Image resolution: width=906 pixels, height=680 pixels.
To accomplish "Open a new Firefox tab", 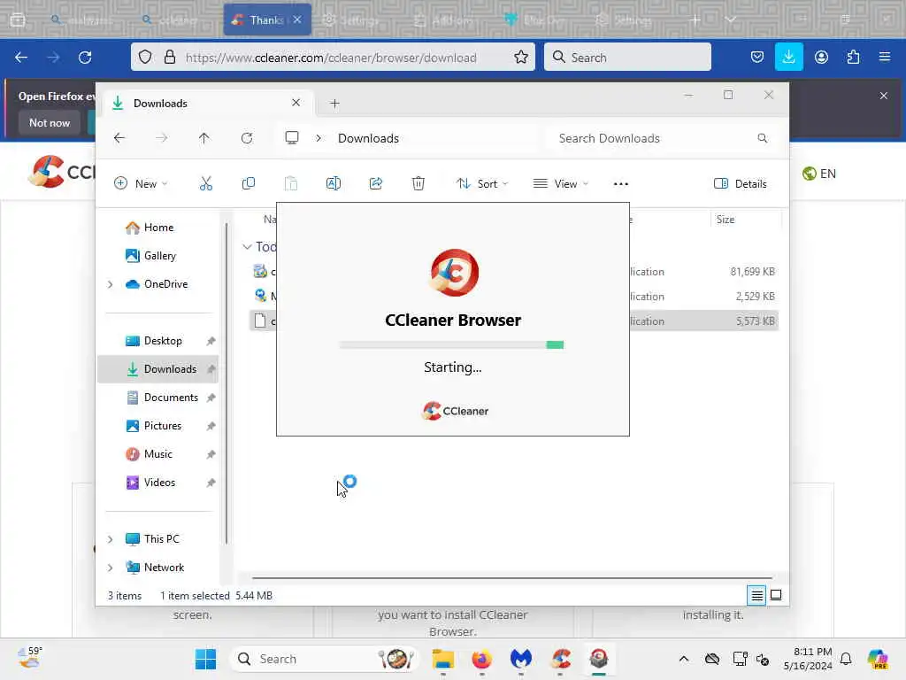I will click(695, 19).
